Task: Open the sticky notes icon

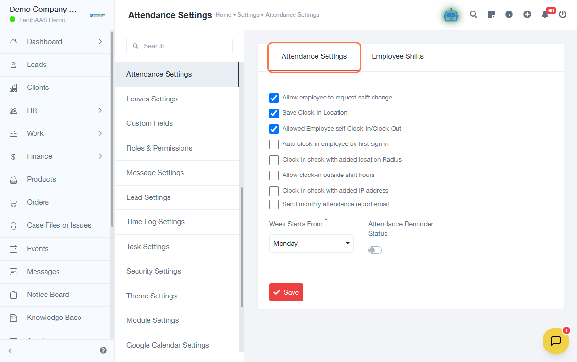Action: tap(491, 14)
